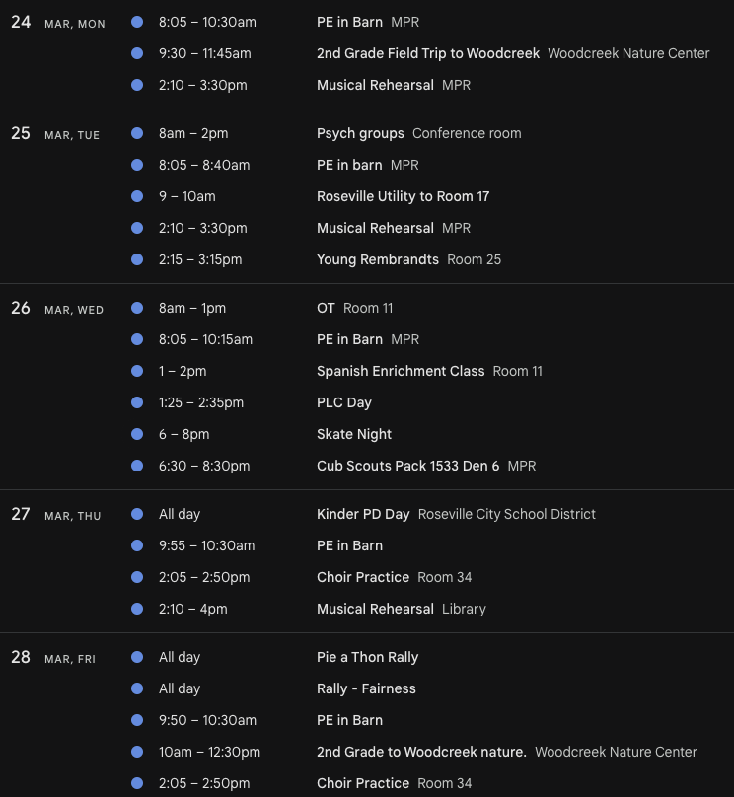Click blue dot beside 2:10 – 4pm
Image resolution: width=734 pixels, height=797 pixels.
pos(137,609)
